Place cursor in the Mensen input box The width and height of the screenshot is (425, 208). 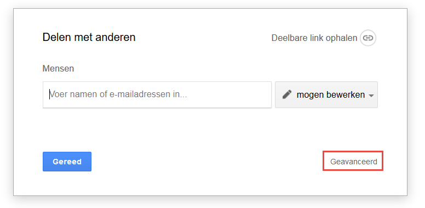click(157, 94)
